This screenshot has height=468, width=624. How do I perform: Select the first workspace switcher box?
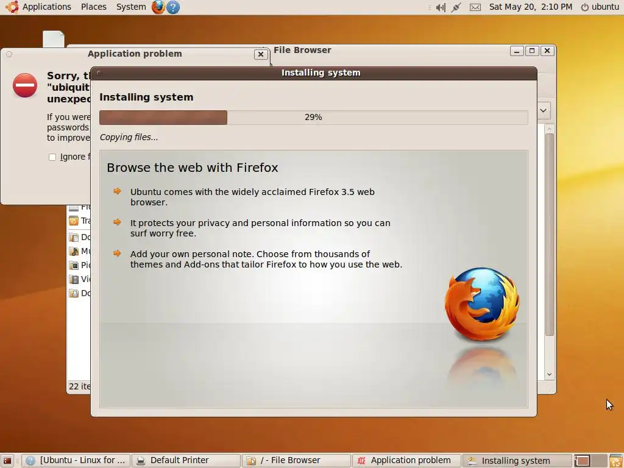(582, 461)
